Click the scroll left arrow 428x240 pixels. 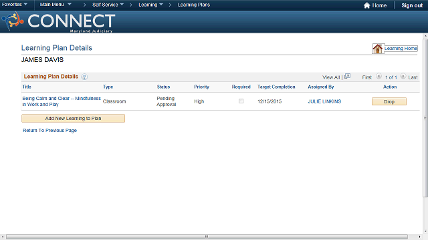coord(3,237)
